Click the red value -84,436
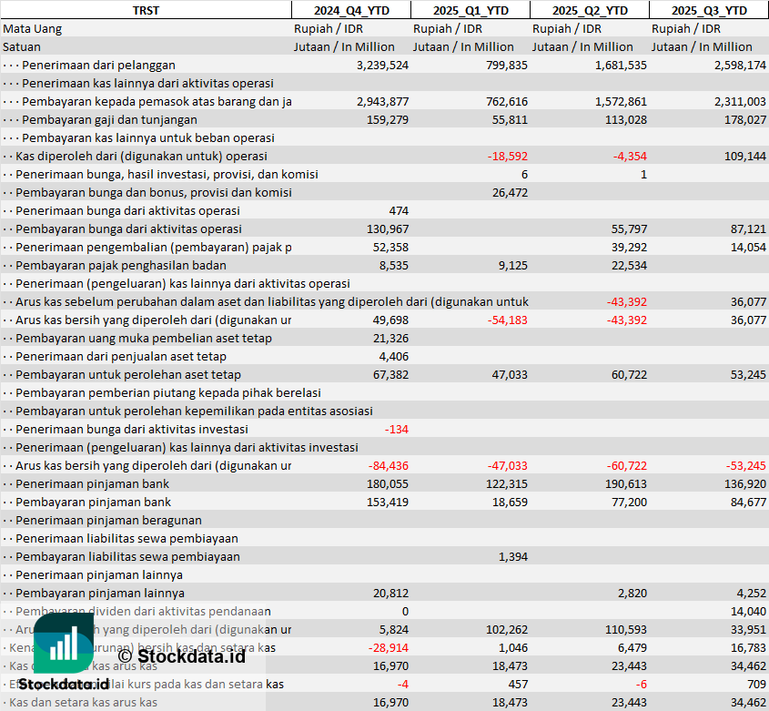This screenshot has height=711, width=769. (x=389, y=466)
